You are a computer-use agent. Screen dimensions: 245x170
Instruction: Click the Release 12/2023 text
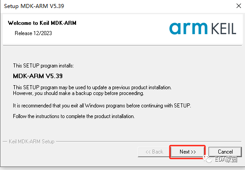[33, 33]
